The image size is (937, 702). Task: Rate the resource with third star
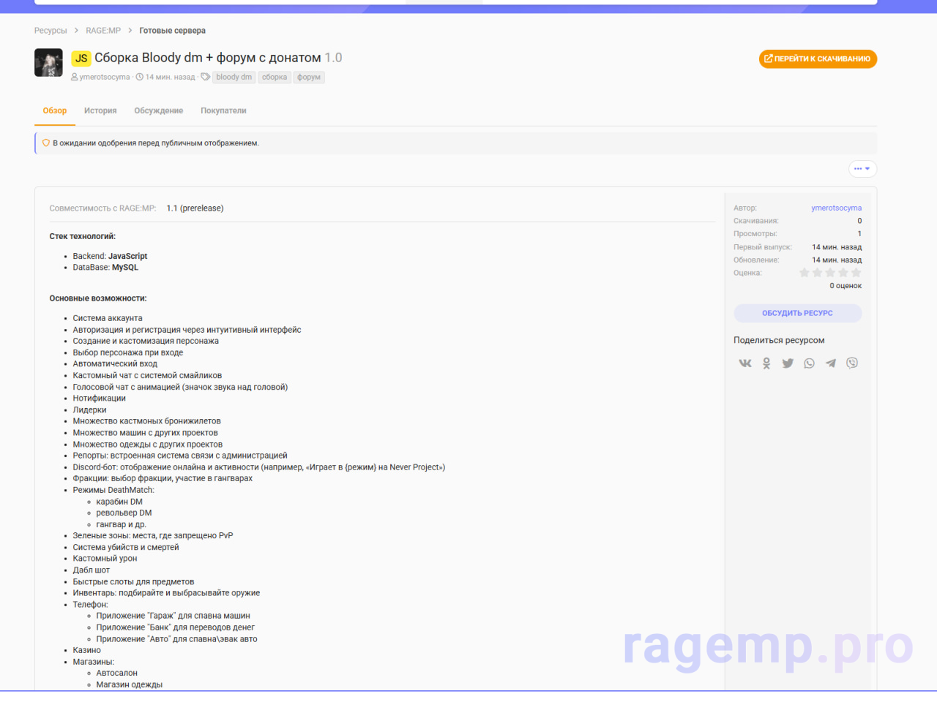(830, 273)
